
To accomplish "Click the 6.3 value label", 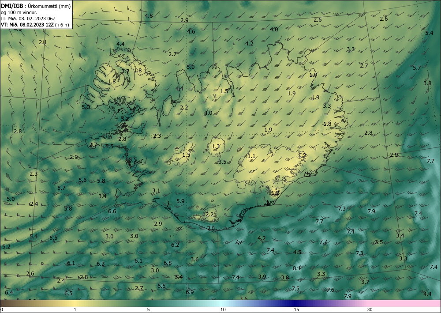I will [x=101, y=264].
